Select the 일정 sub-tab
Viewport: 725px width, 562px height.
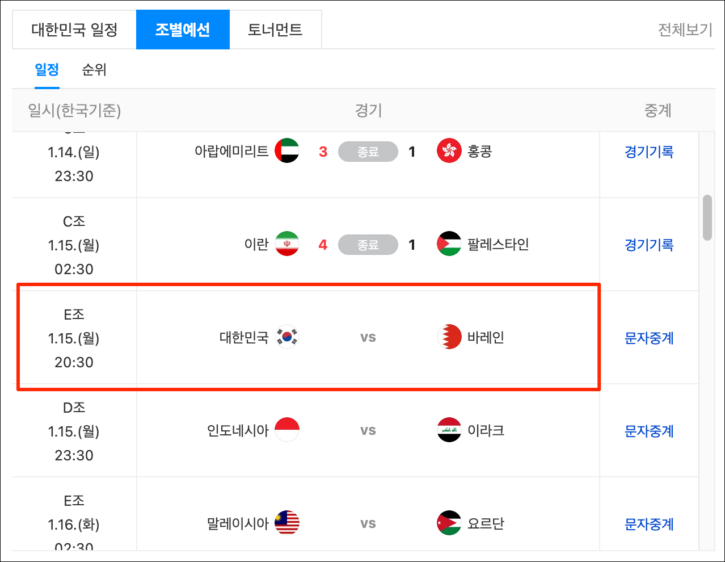pos(47,70)
